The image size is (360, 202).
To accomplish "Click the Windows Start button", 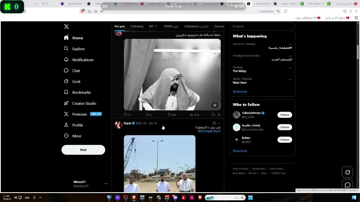I will point(250,198).
